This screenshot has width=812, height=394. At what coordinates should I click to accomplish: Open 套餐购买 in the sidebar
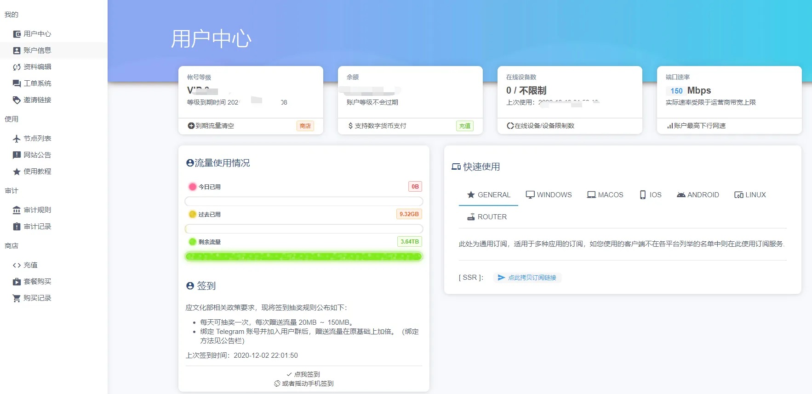[54, 282]
